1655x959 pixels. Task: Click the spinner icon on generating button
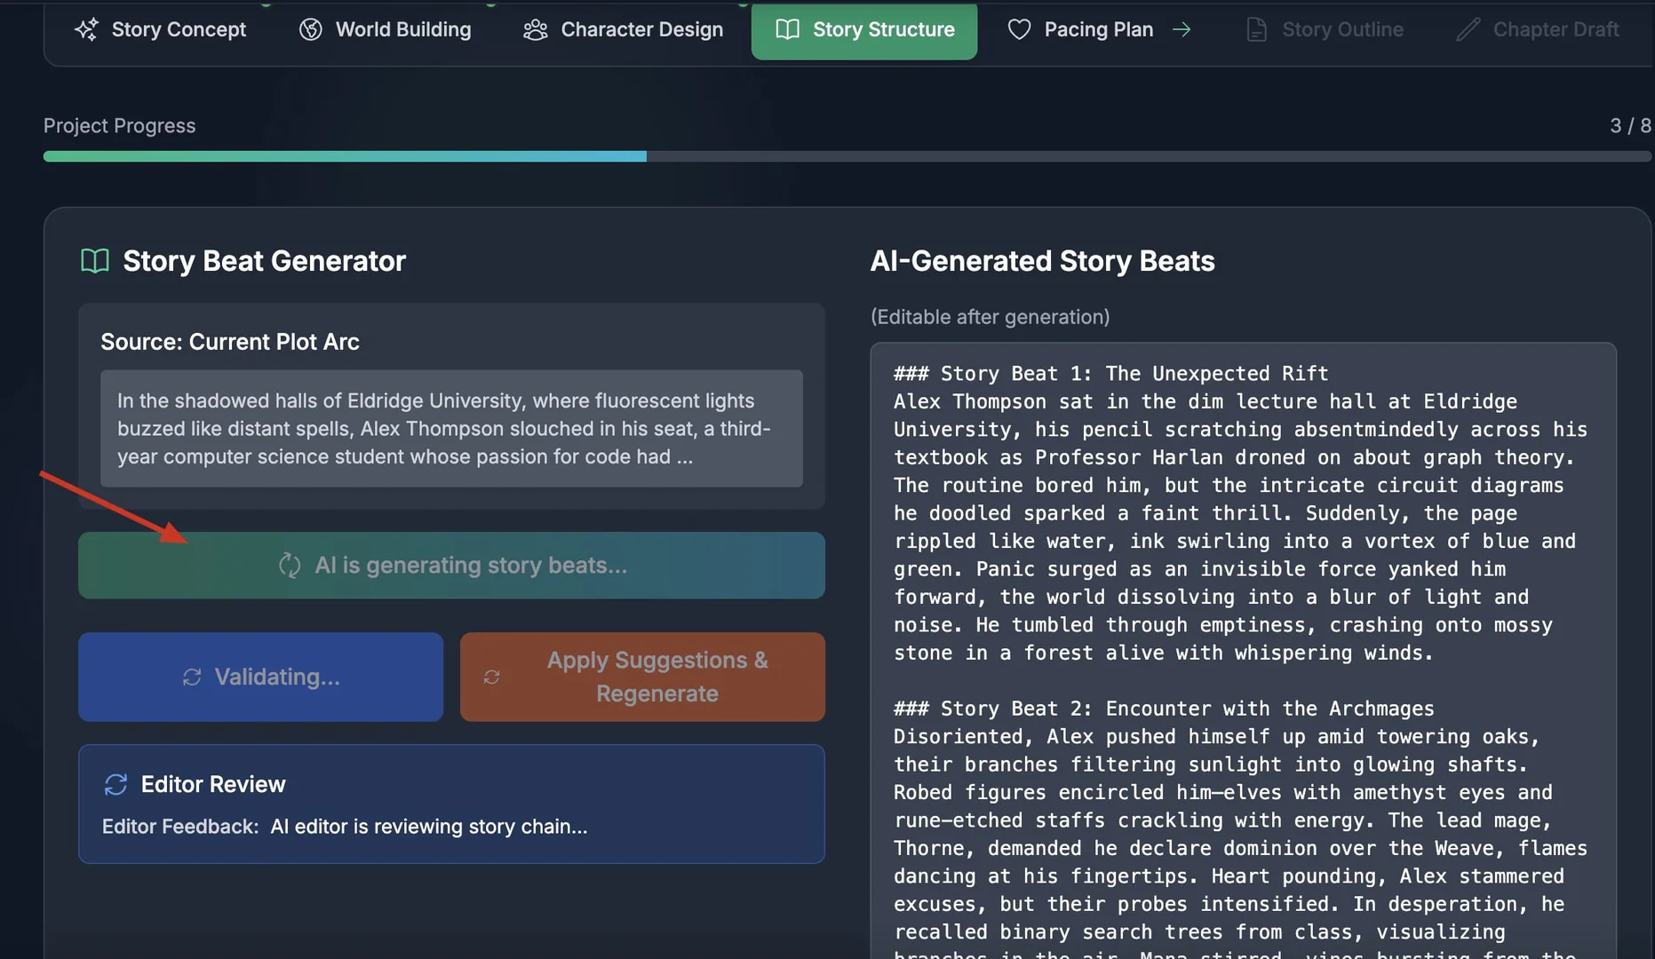pyautogui.click(x=290, y=565)
